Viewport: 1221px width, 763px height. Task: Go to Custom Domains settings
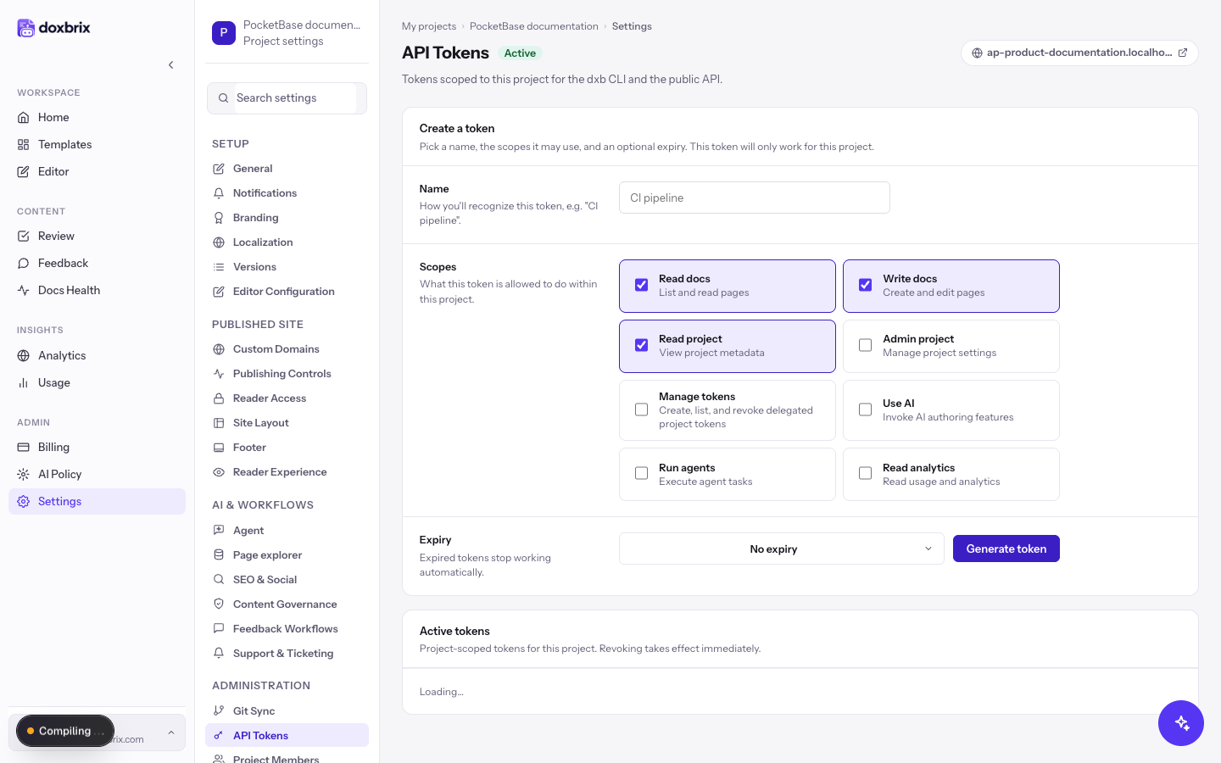(287, 349)
